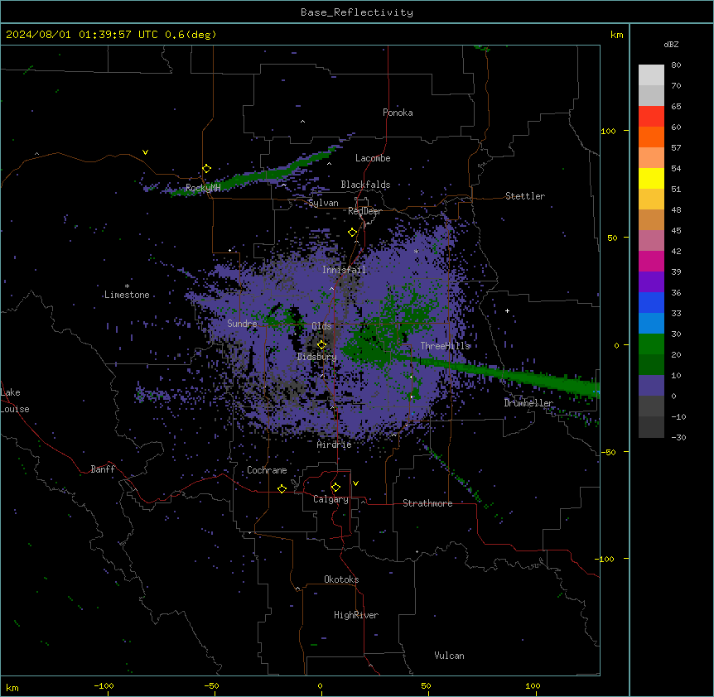Select the Innisfail label
This screenshot has height=697, width=714.
click(x=345, y=270)
